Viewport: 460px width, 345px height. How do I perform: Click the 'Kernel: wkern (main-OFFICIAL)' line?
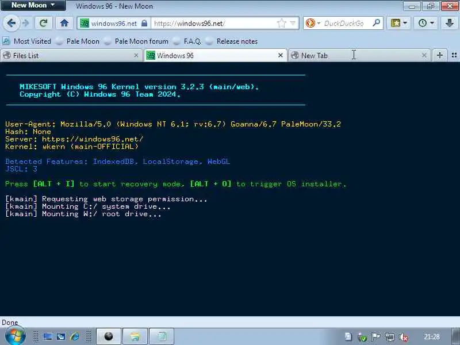[x=71, y=147]
